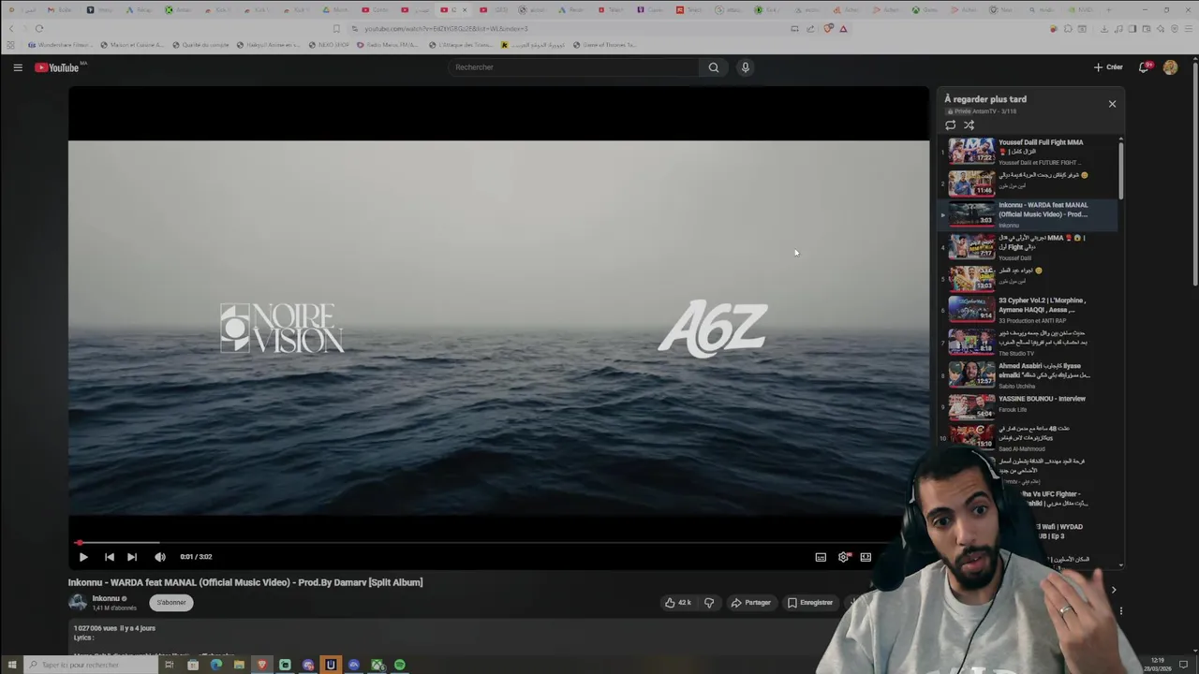Open File Explorer from the taskbar
1199x674 pixels.
click(x=239, y=665)
